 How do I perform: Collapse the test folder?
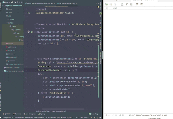7,23
